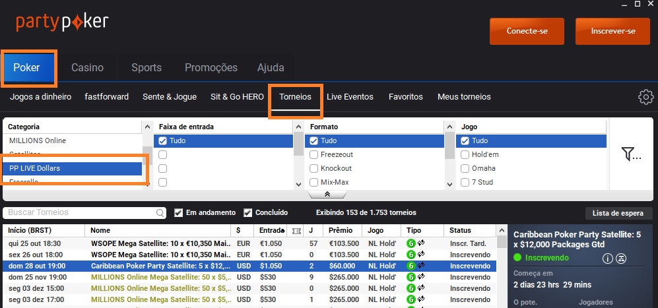The image size is (658, 308).
Task: Switch to the Sports tab
Action: coord(147,67)
